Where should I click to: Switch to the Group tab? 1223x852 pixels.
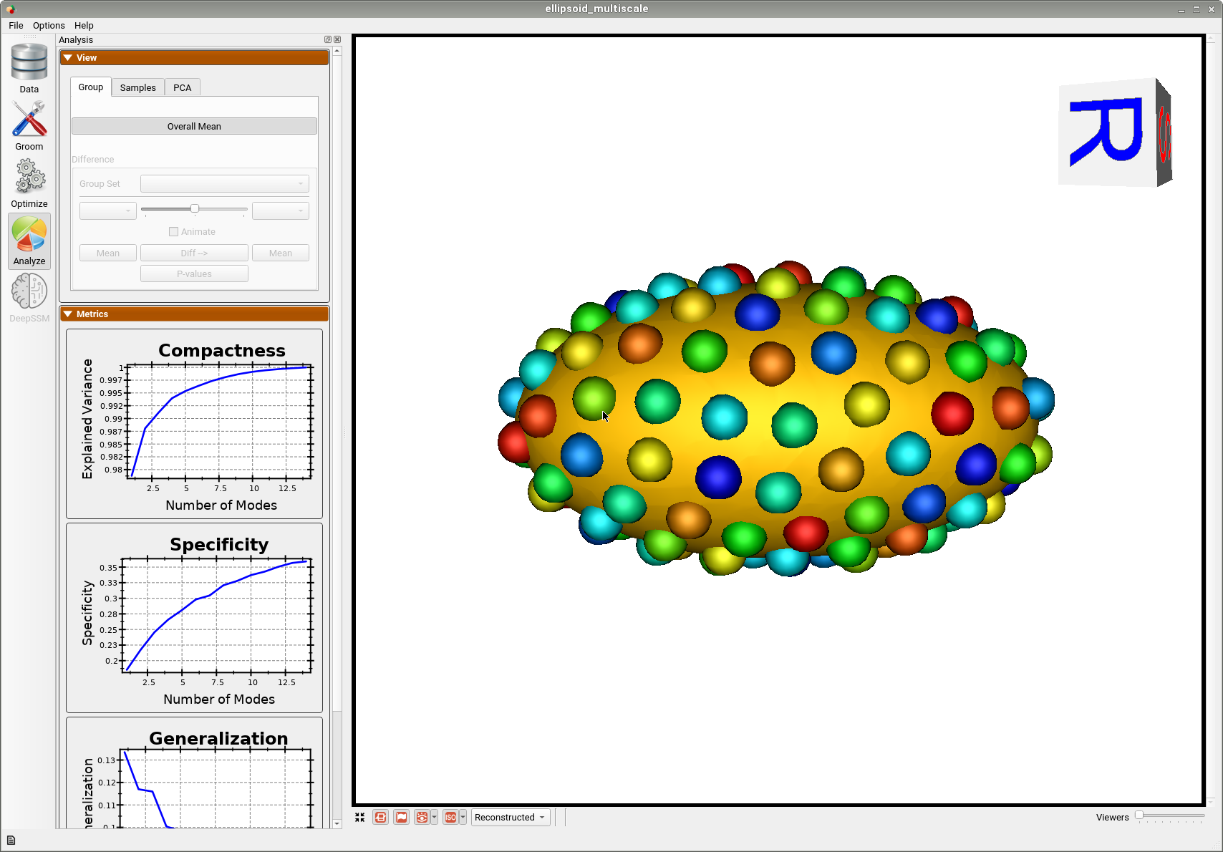click(x=91, y=87)
